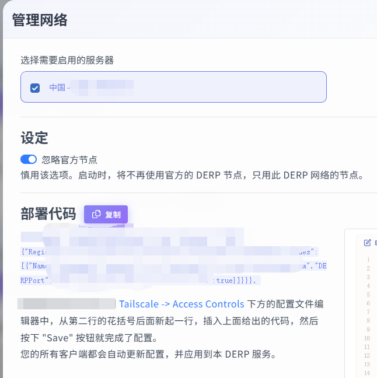Disable the 忽略官方节点 toggle switch

pyautogui.click(x=29, y=159)
